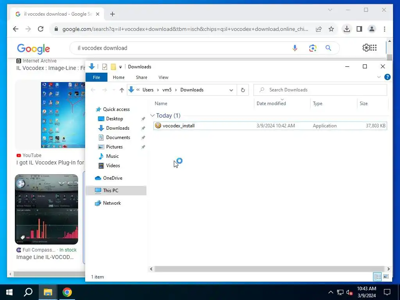
Task: Search by image with Google Lens
Action: (313, 48)
